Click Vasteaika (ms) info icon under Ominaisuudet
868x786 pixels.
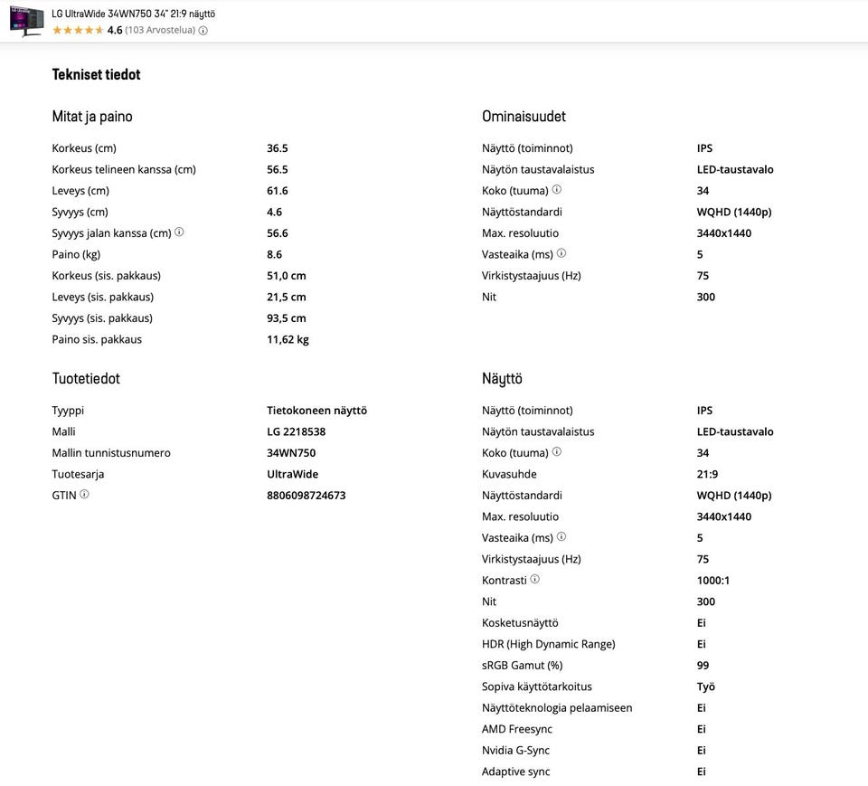pos(561,253)
